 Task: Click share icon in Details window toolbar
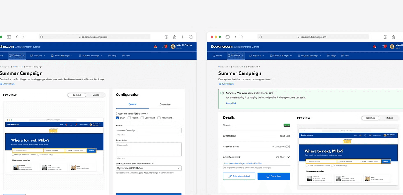pyautogui.click(x=393, y=37)
